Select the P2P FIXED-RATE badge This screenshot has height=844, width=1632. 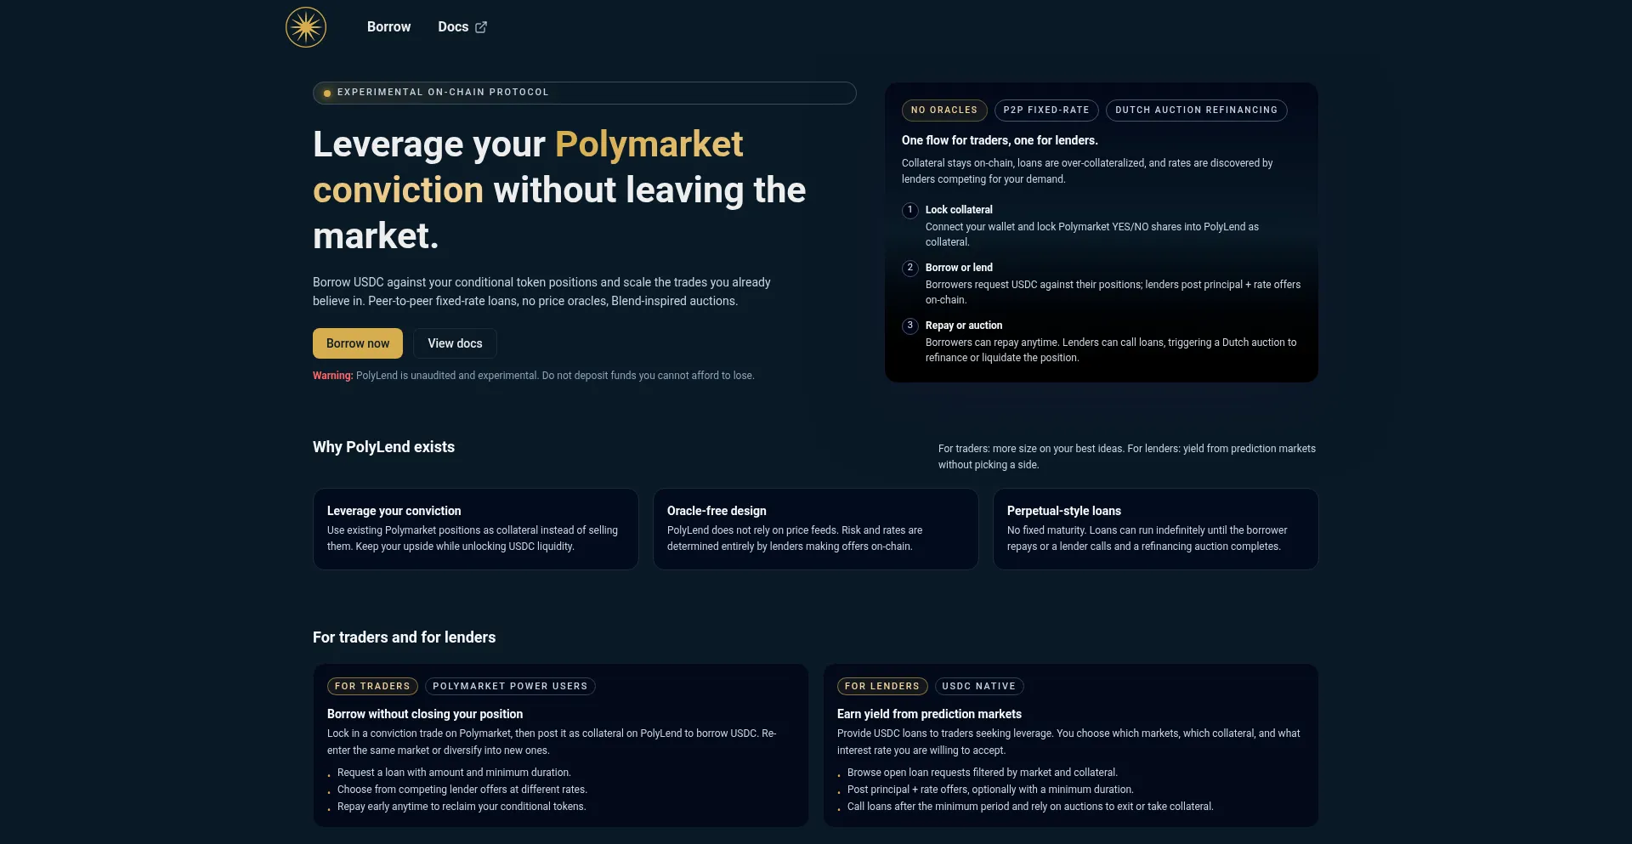coord(1045,110)
